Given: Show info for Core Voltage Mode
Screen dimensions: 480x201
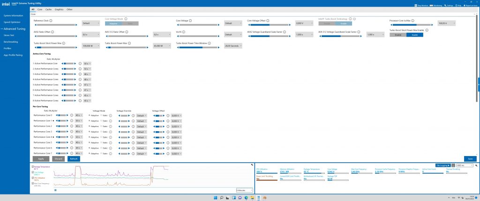Looking at the screenshot, I should 126,19.
